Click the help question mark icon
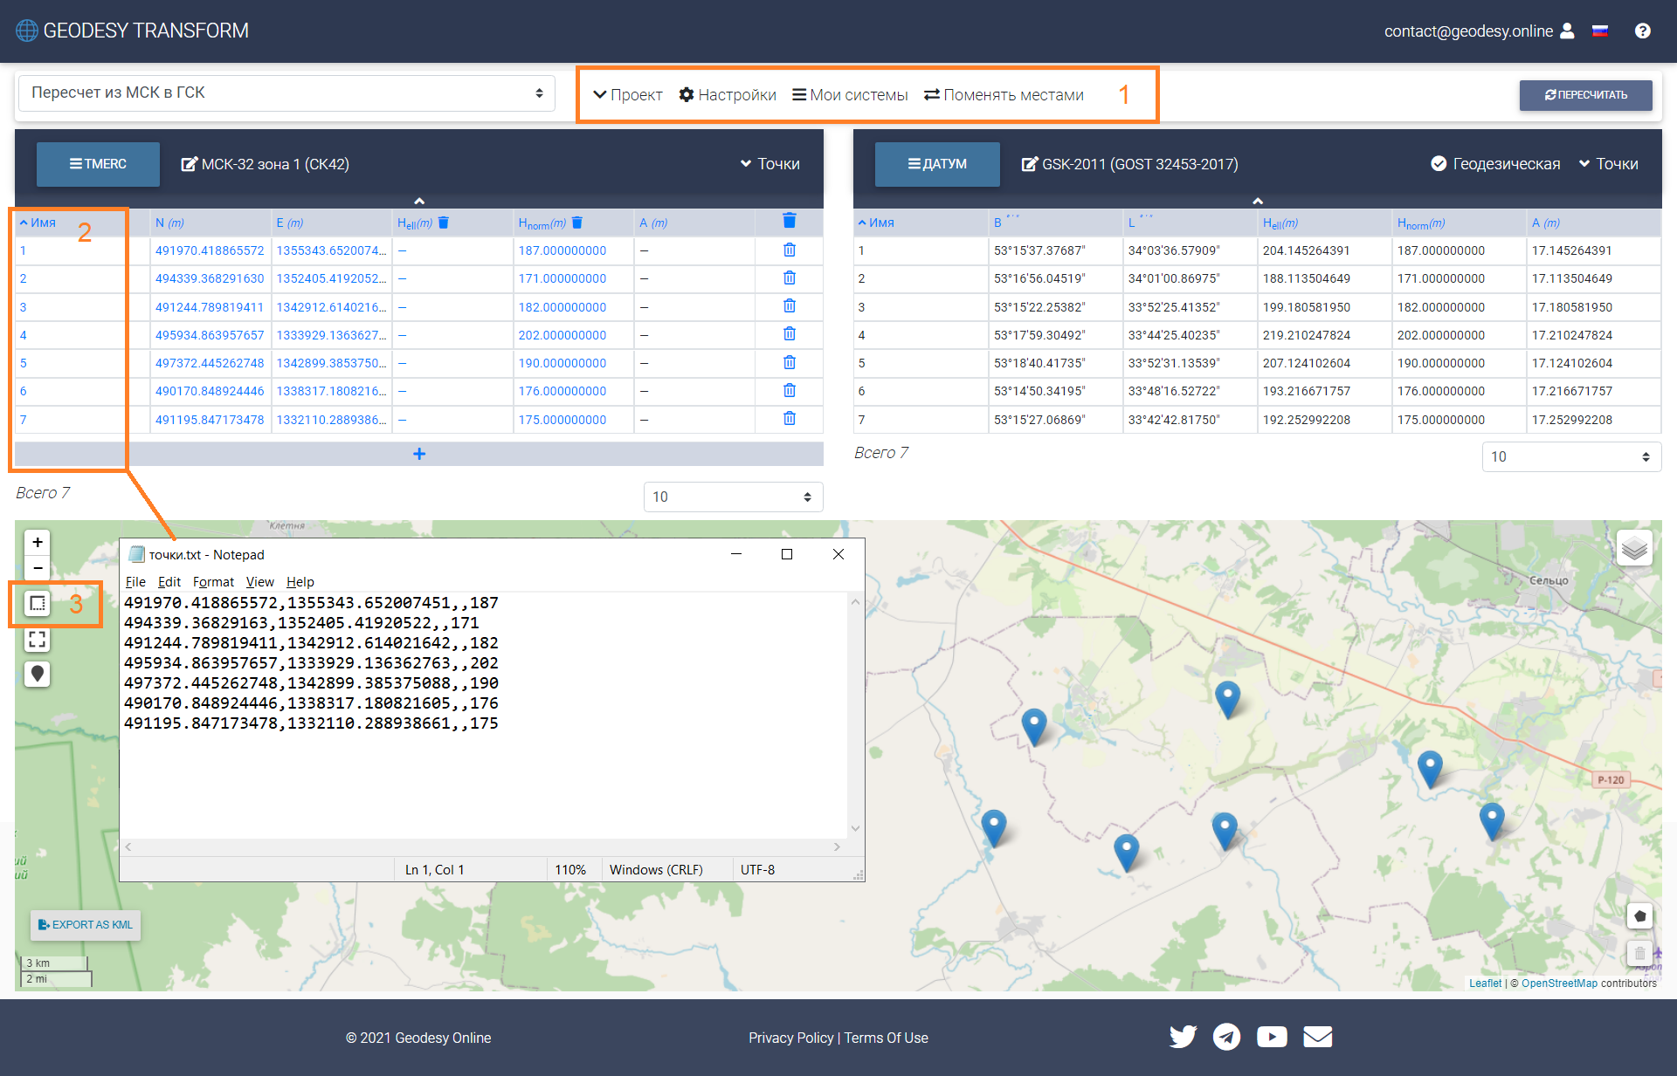The height and width of the screenshot is (1076, 1677). (x=1642, y=31)
